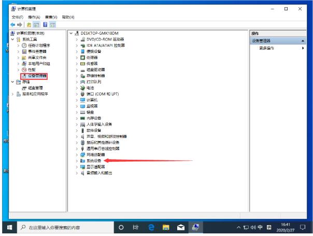Click the 打印队列 printer icon
313x236 pixels.
[82, 82]
